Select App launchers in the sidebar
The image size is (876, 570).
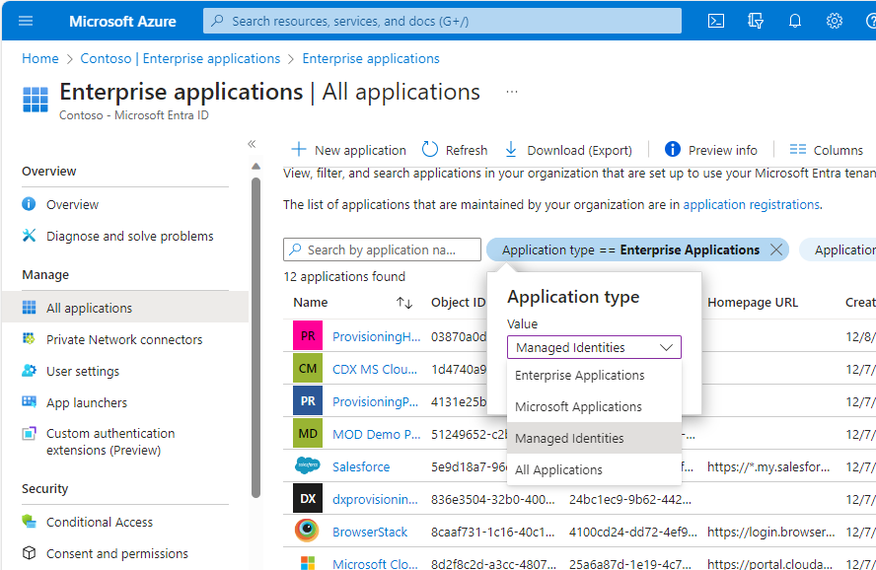(84, 402)
